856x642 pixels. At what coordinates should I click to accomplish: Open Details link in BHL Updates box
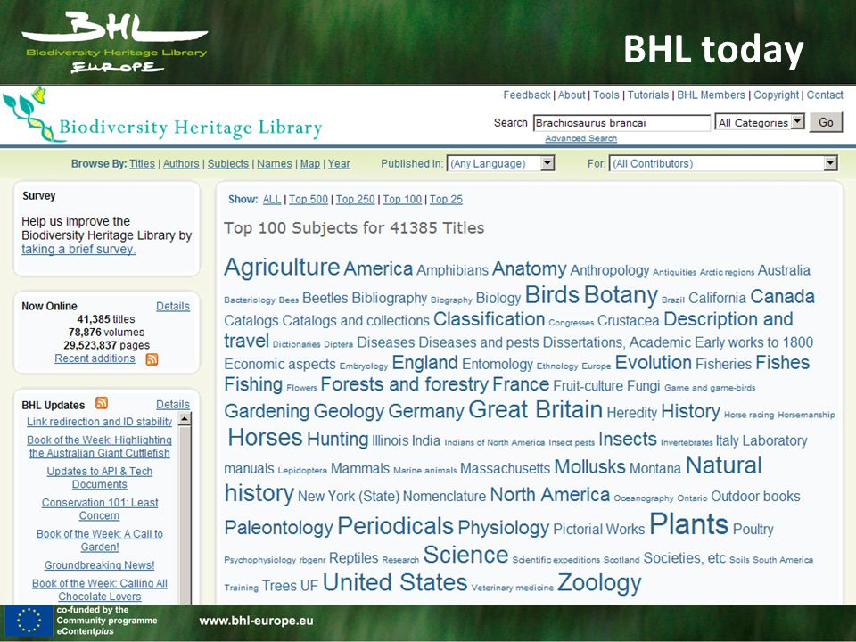coord(172,405)
